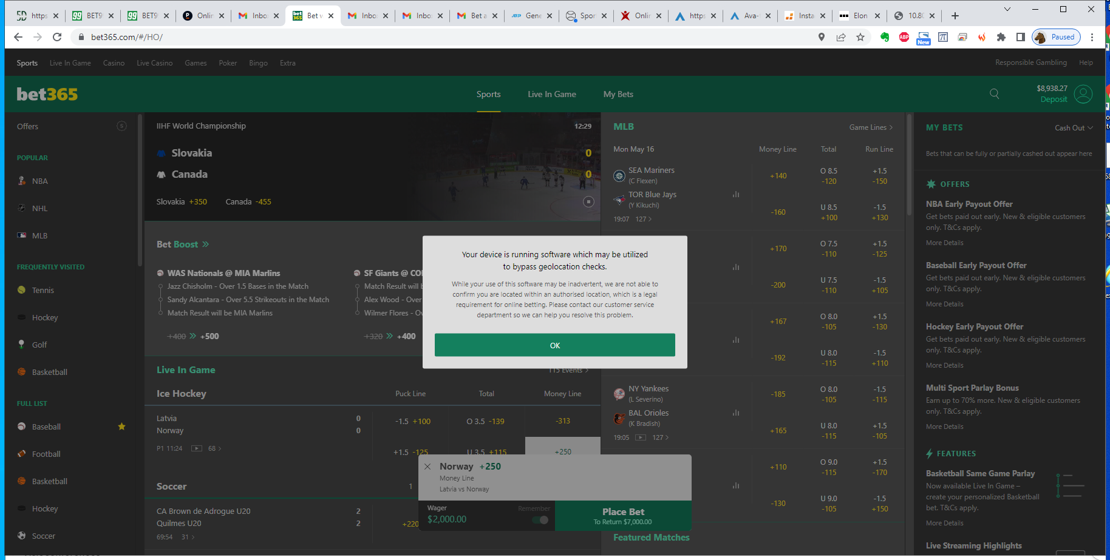1110x560 pixels.
Task: Open the Live Casino menu item
Action: pyautogui.click(x=154, y=63)
